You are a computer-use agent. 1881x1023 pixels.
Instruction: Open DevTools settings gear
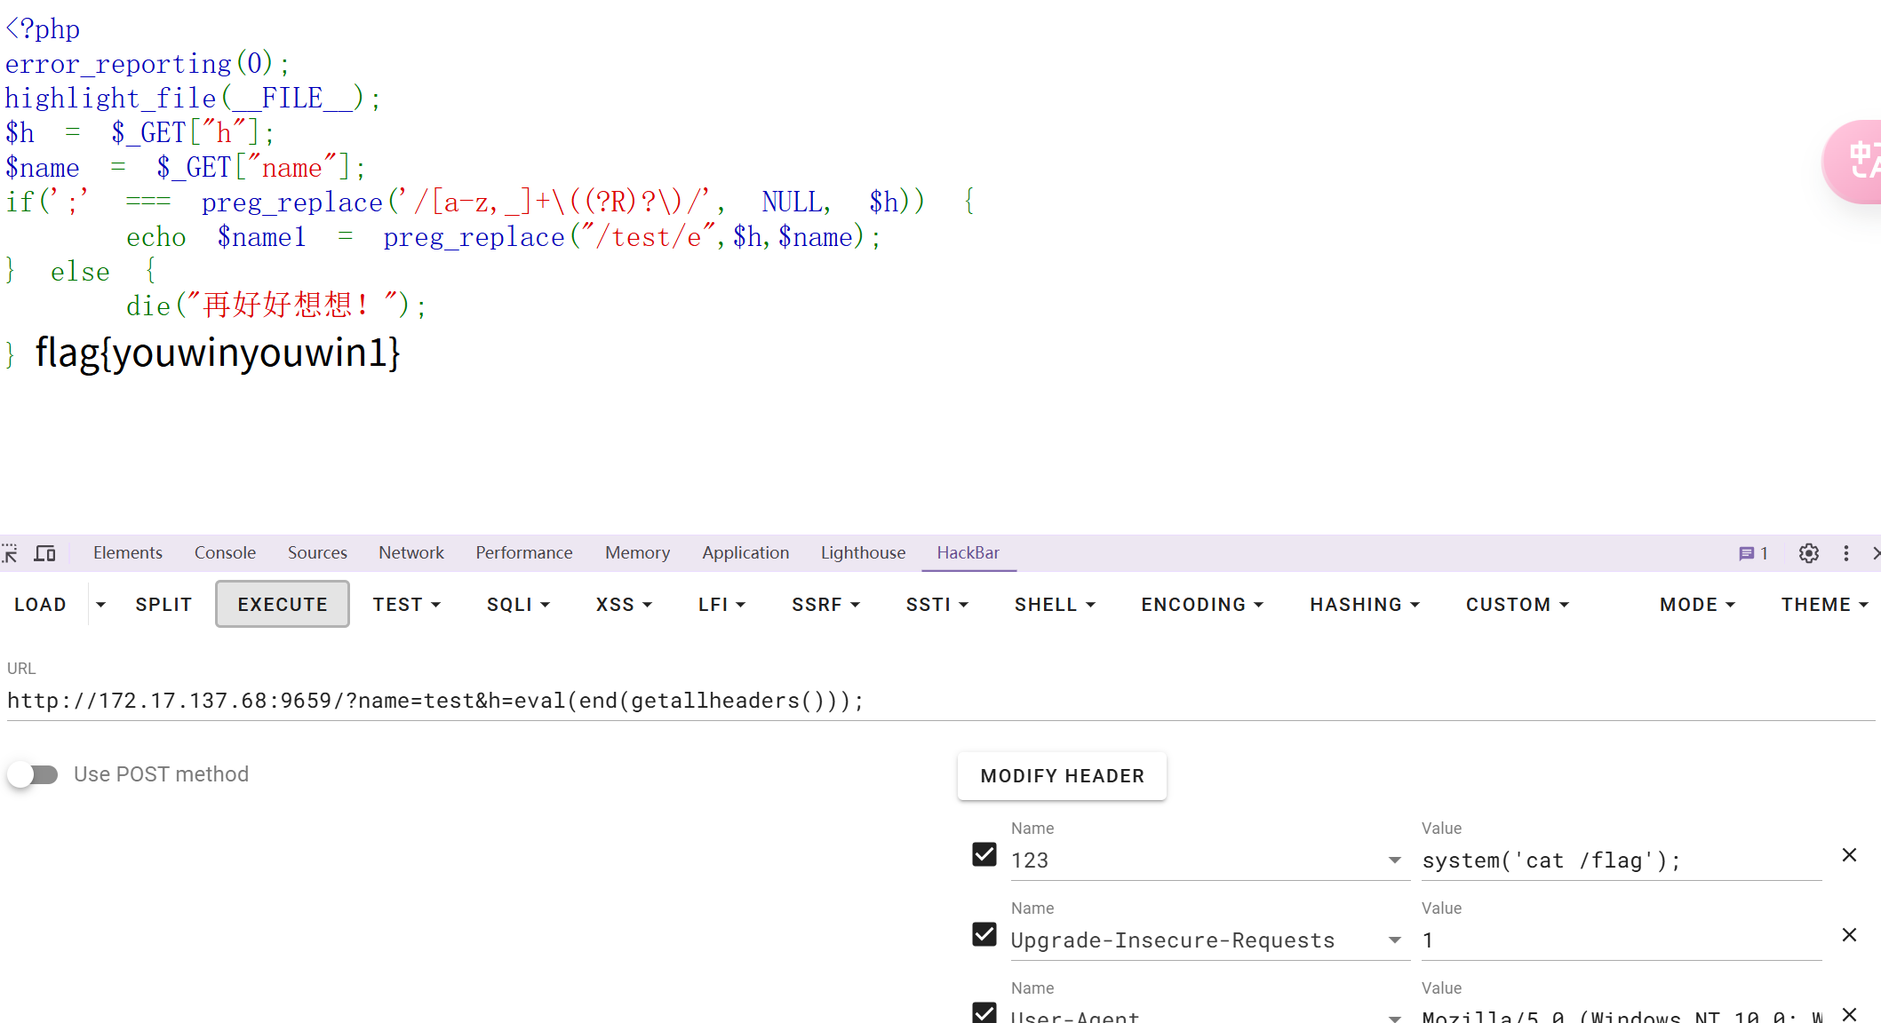click(x=1808, y=552)
